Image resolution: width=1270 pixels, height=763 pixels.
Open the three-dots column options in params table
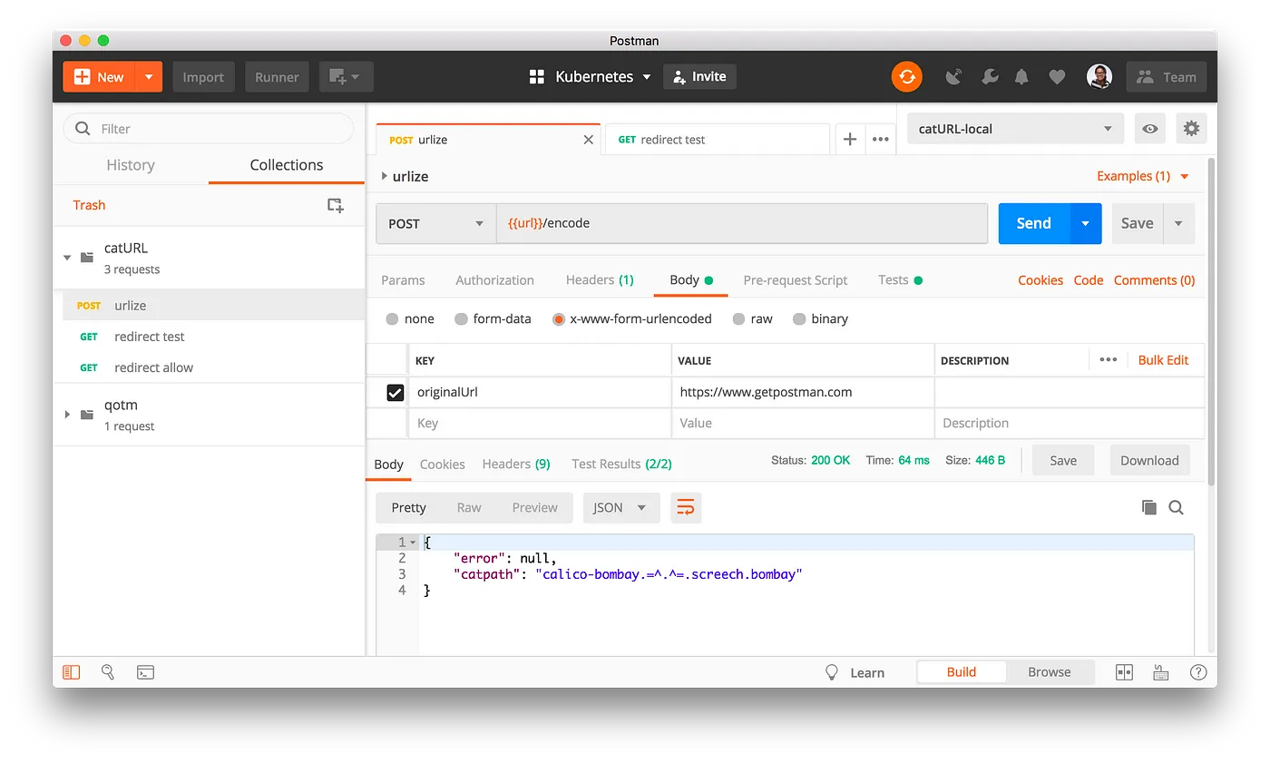click(x=1108, y=360)
